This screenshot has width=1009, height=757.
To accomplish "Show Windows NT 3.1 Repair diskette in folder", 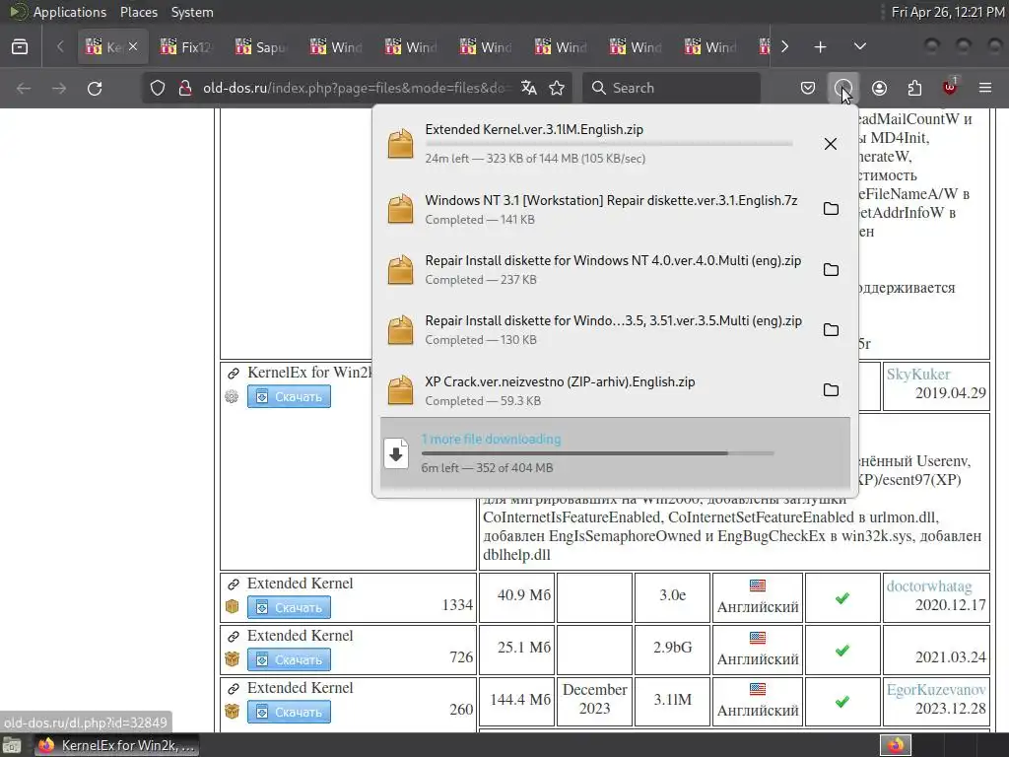I will (x=830, y=209).
